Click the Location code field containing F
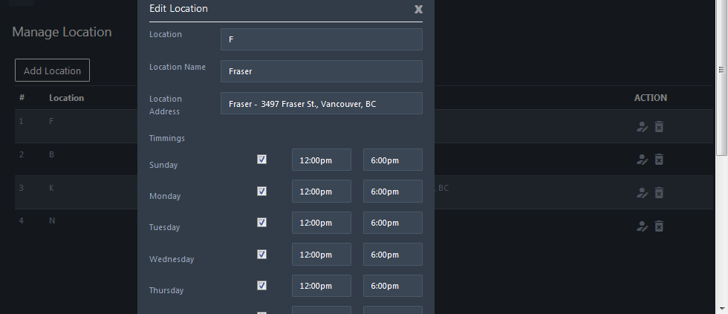 [321, 39]
